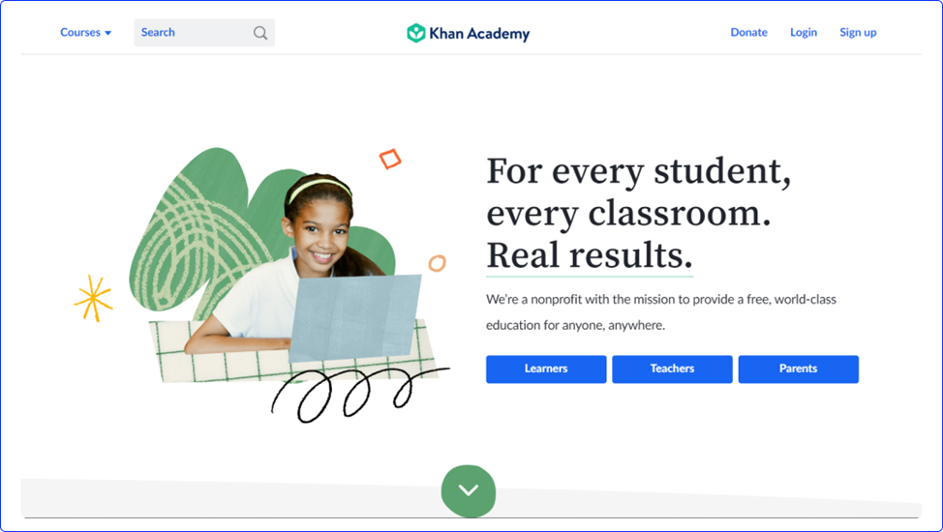The width and height of the screenshot is (943, 532).
Task: Click the Courses dropdown arrow
Action: [108, 33]
